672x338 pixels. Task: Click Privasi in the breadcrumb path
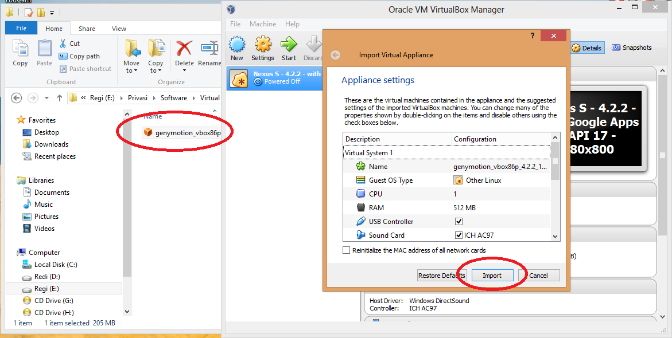pyautogui.click(x=138, y=98)
